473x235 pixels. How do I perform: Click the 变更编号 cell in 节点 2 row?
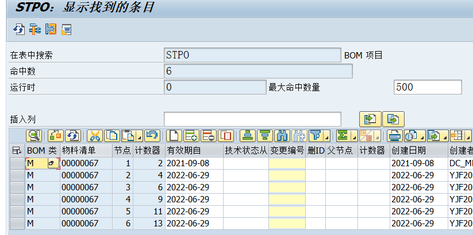coord(287,175)
